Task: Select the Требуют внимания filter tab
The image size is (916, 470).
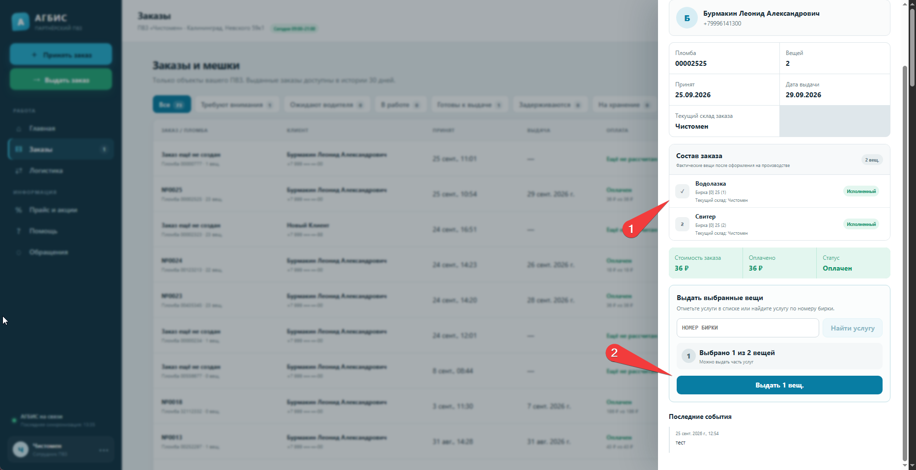Action: (x=237, y=105)
